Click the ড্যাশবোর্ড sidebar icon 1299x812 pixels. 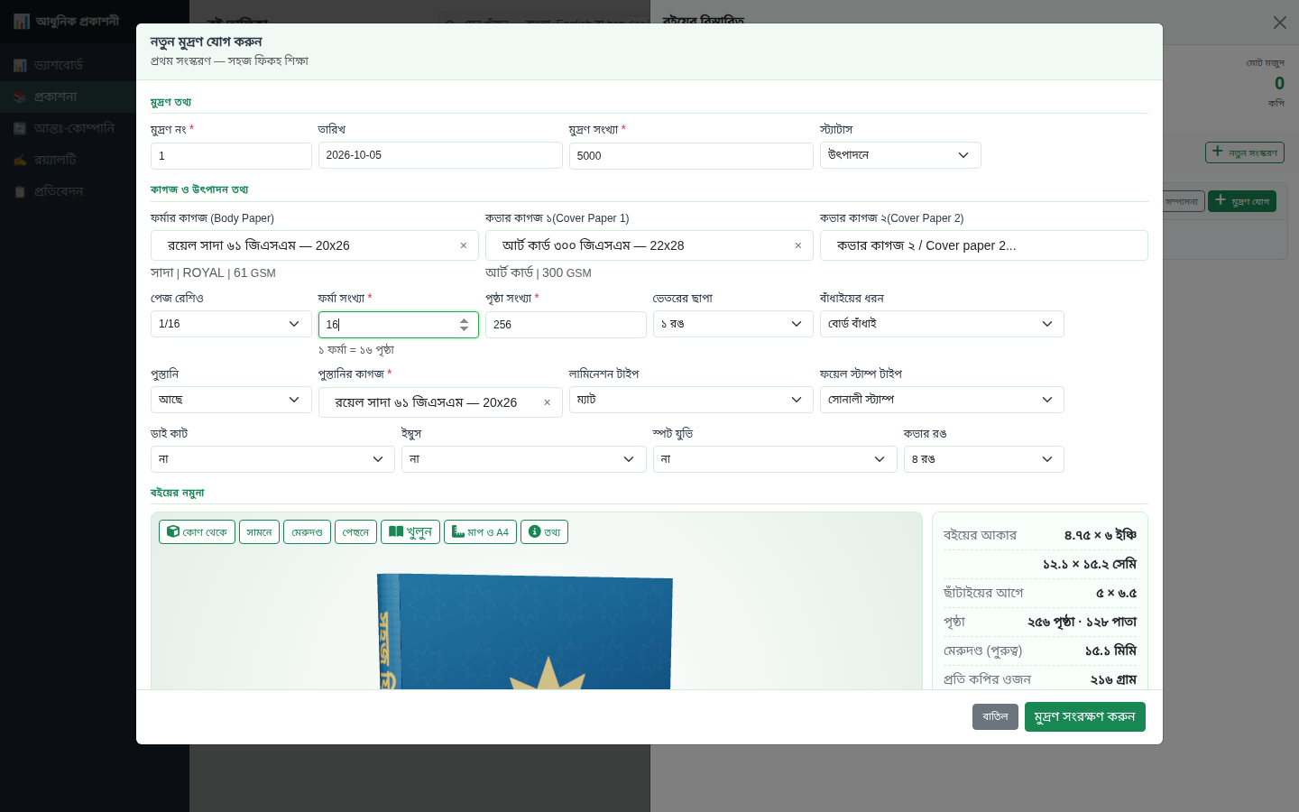pos(20,65)
